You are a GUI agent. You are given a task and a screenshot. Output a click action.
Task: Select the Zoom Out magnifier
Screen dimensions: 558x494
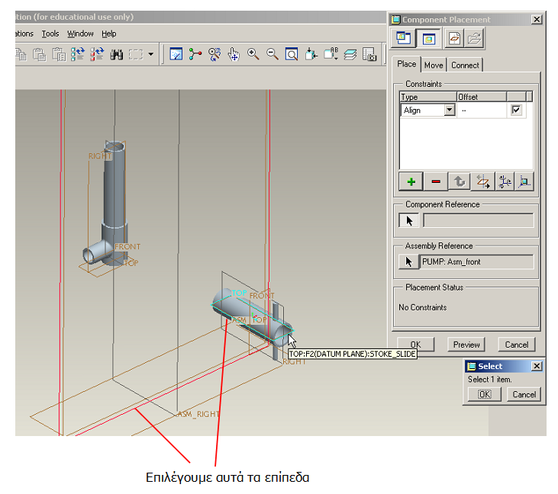pos(273,54)
